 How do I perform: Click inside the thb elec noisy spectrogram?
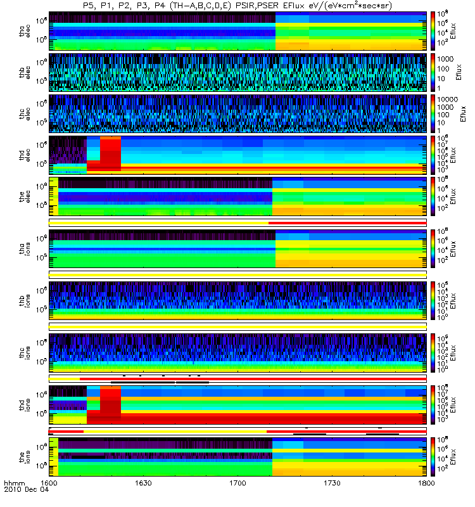point(237,72)
